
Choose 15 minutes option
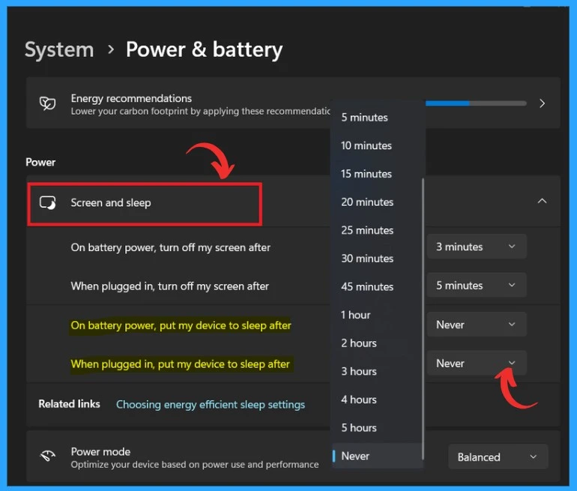tap(376, 174)
